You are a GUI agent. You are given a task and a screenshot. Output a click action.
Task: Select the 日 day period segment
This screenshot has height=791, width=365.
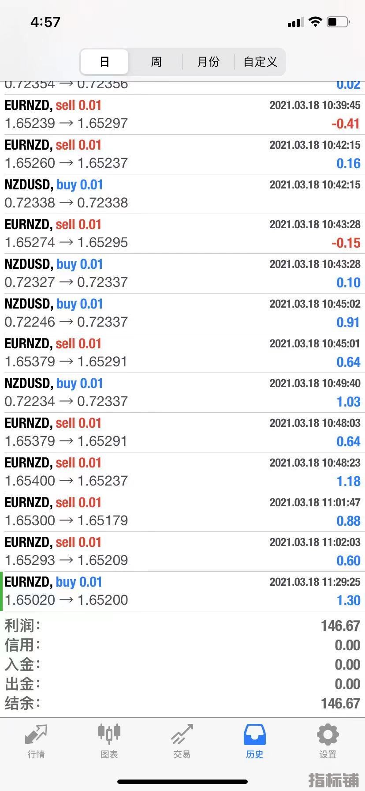pyautogui.click(x=104, y=62)
